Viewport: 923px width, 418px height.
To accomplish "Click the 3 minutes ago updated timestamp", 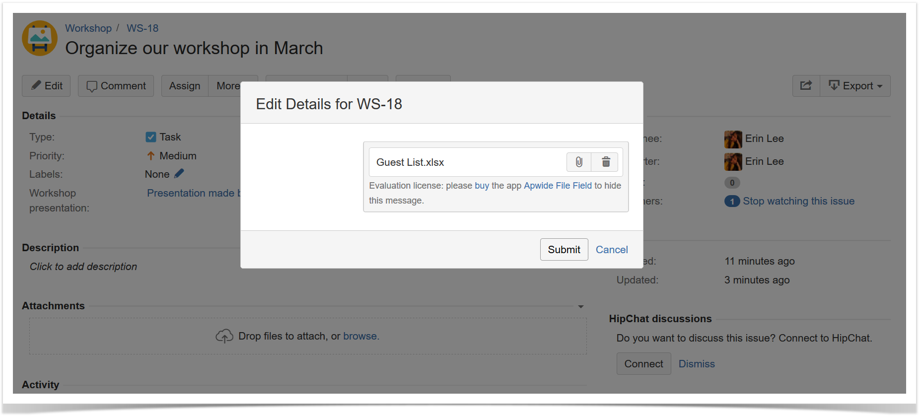I will tap(757, 280).
